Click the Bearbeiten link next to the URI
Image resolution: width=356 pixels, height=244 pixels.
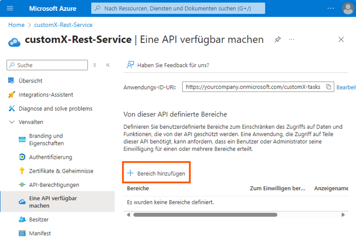pyautogui.click(x=346, y=87)
